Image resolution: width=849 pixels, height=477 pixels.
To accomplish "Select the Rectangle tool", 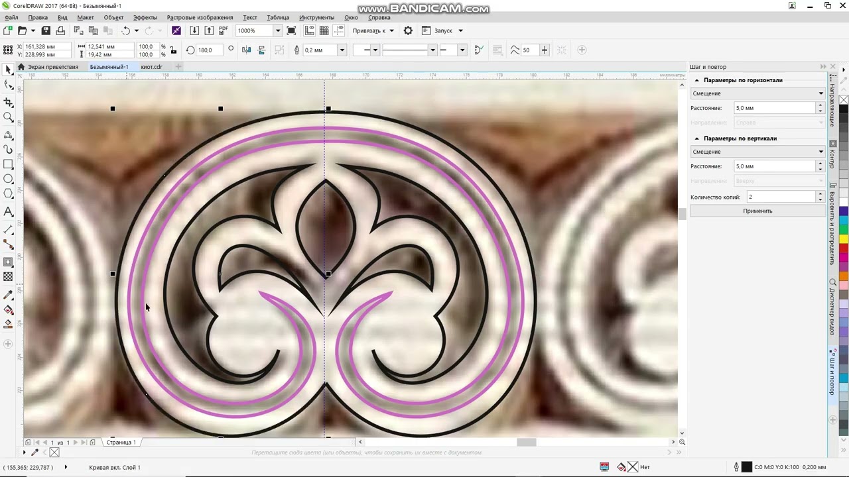I will pos(8,164).
